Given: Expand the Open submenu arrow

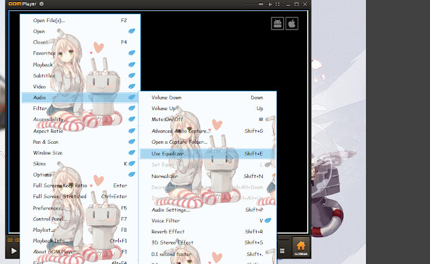Looking at the screenshot, I should click(132, 32).
